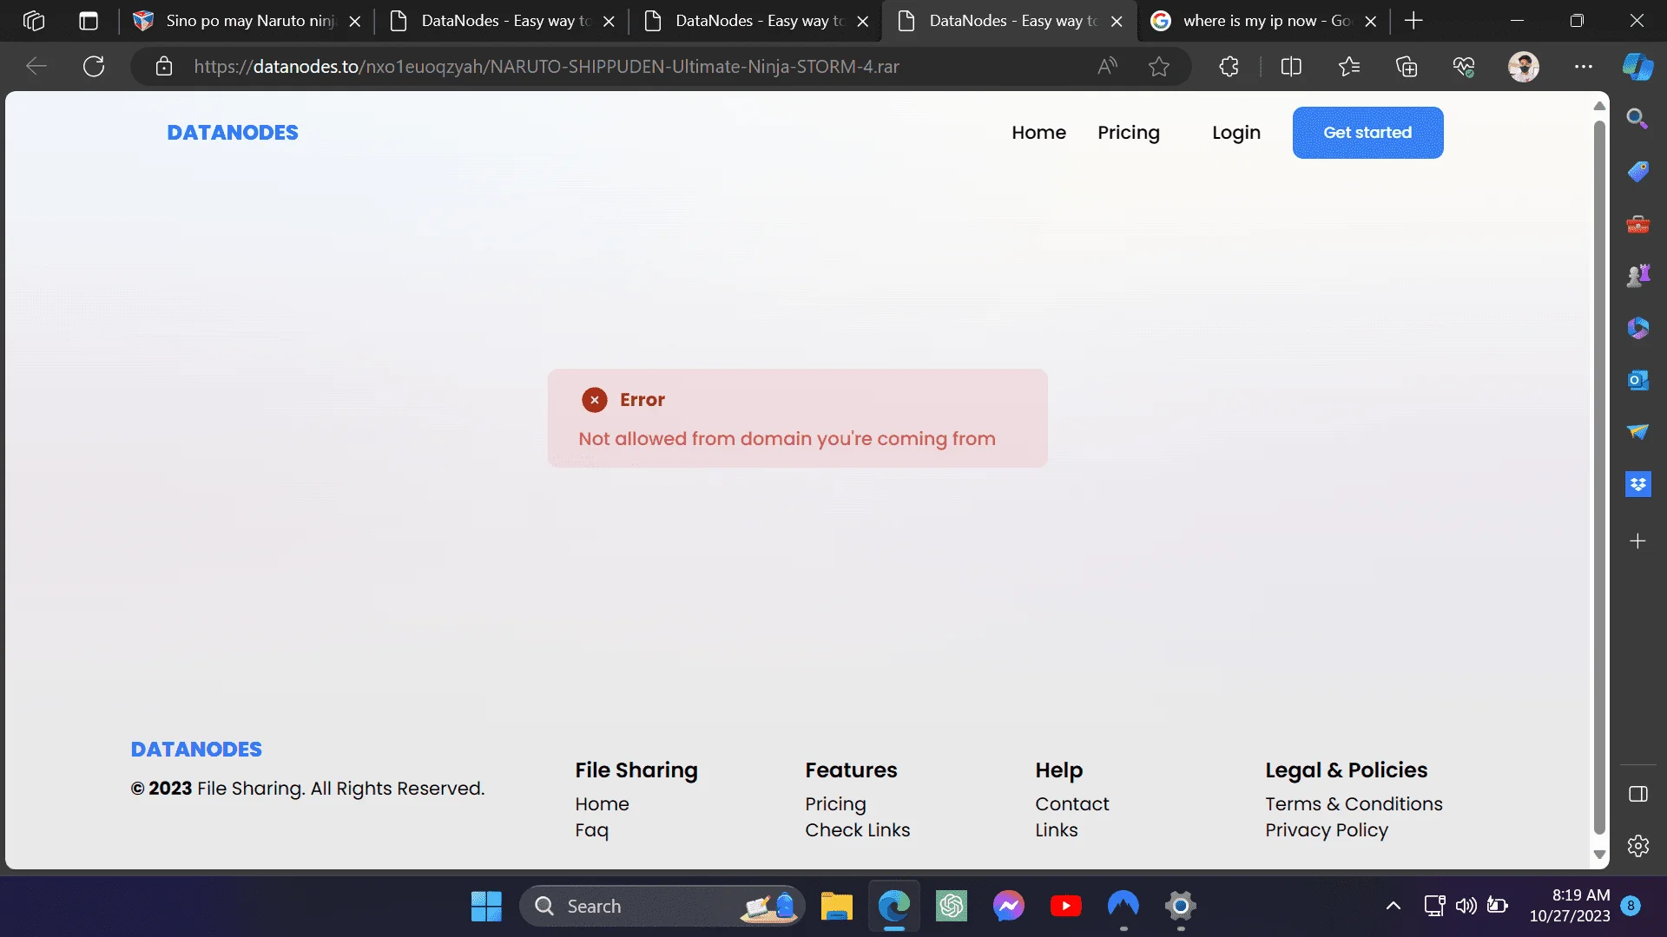Open a new browser tab

click(x=1413, y=21)
